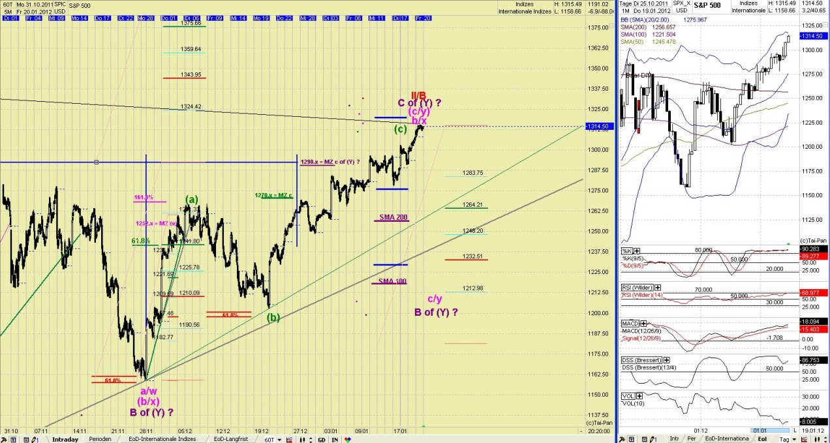Open the calendar icon beside the pencil tool
Screen dimensions: 830x443
pyautogui.click(x=25, y=439)
